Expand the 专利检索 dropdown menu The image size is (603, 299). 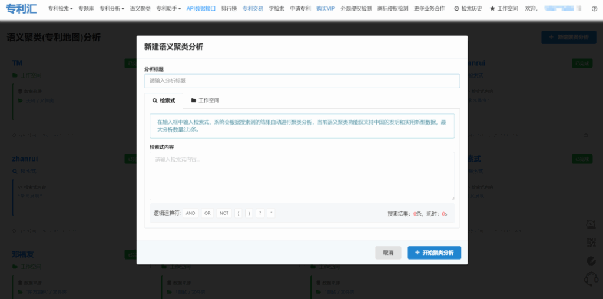click(x=60, y=9)
